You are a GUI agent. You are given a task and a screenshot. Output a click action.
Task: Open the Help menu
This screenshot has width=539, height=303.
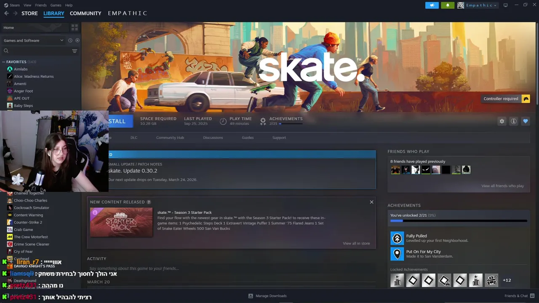coord(69,5)
